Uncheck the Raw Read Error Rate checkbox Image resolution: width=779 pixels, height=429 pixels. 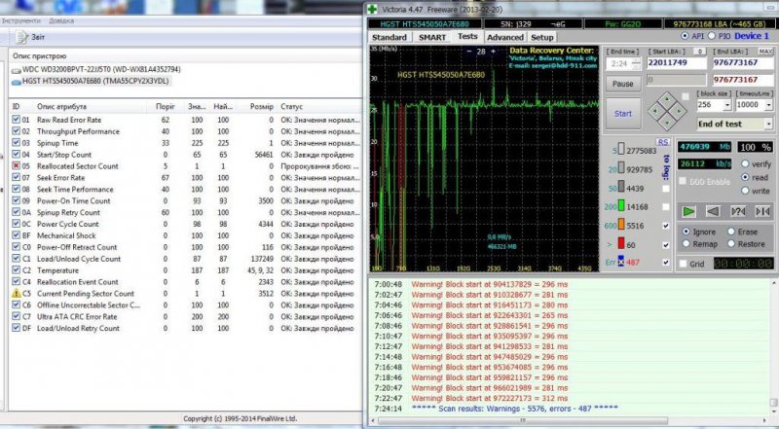click(x=16, y=120)
